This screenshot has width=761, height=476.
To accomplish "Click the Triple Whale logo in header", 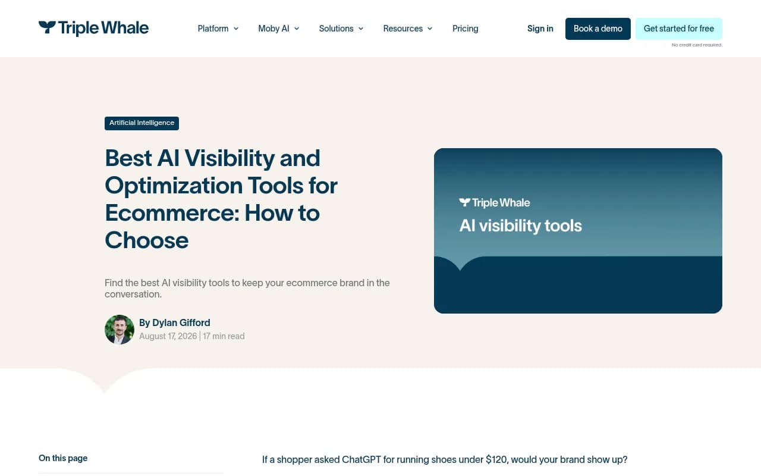I will (x=93, y=28).
